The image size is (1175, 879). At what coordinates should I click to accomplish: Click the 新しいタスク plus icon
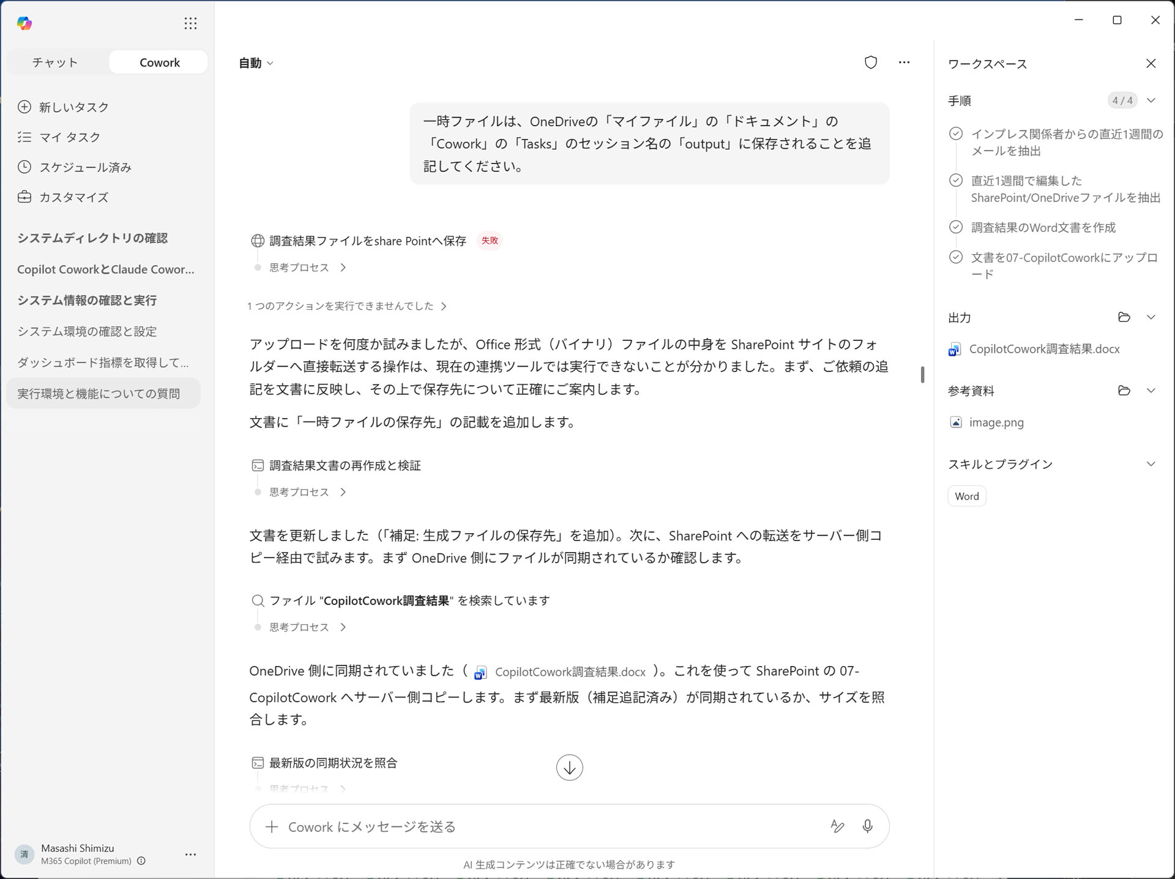[24, 107]
